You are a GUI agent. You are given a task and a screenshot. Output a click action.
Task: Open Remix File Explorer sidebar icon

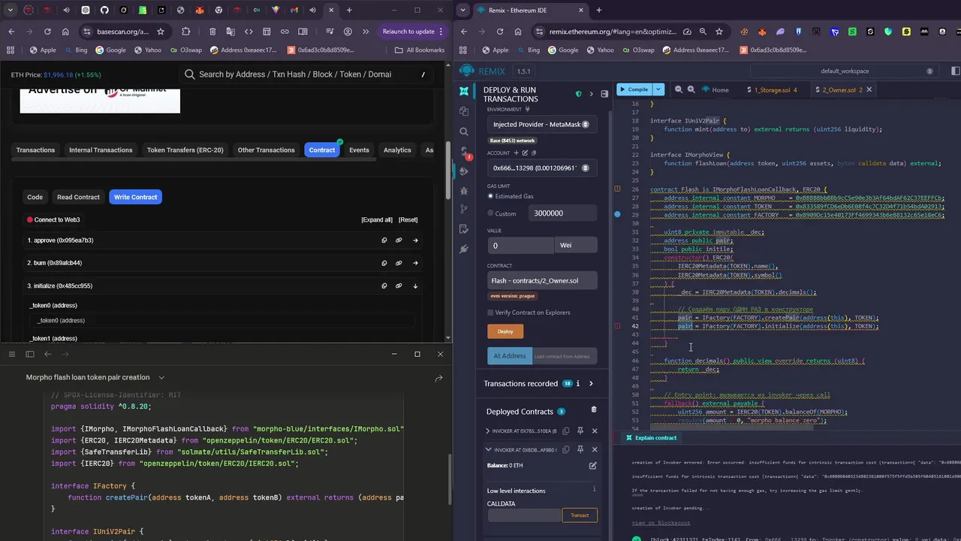[x=464, y=111]
